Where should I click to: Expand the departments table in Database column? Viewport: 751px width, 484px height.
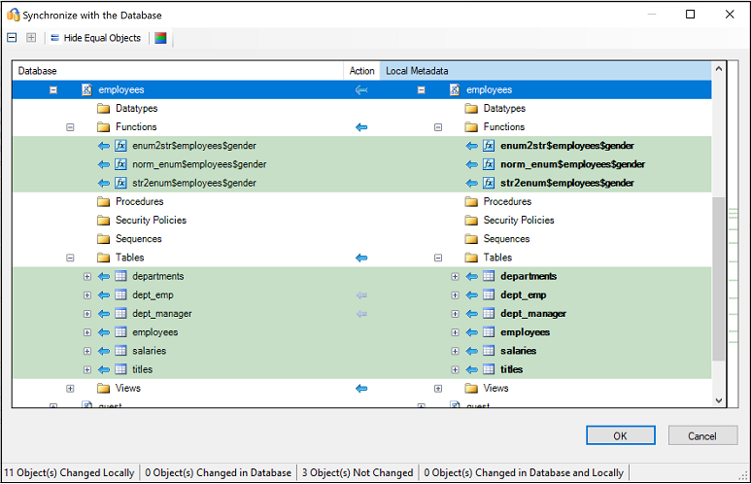coord(86,277)
